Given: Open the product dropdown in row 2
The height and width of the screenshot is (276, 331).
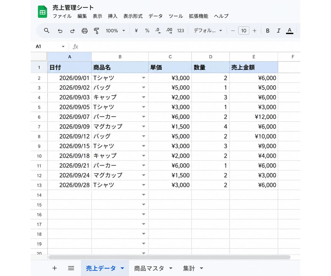Looking at the screenshot, I should point(144,78).
